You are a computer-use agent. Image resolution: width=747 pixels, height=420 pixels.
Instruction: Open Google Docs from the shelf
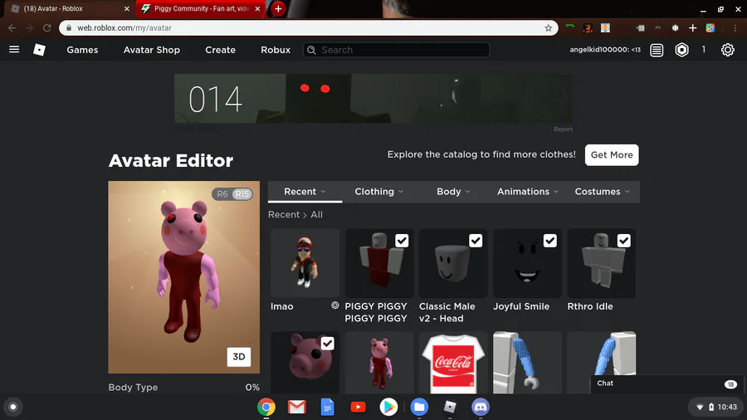point(327,408)
